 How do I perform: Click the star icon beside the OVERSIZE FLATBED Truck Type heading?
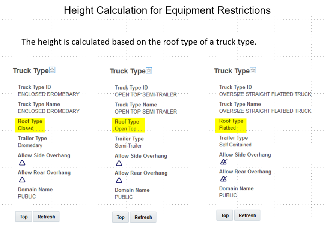tap(253, 70)
